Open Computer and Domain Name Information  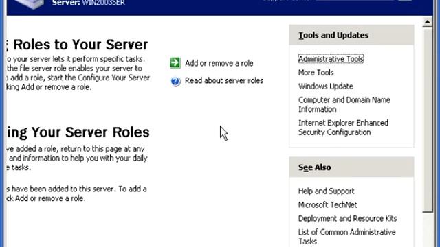pyautogui.click(x=344, y=104)
